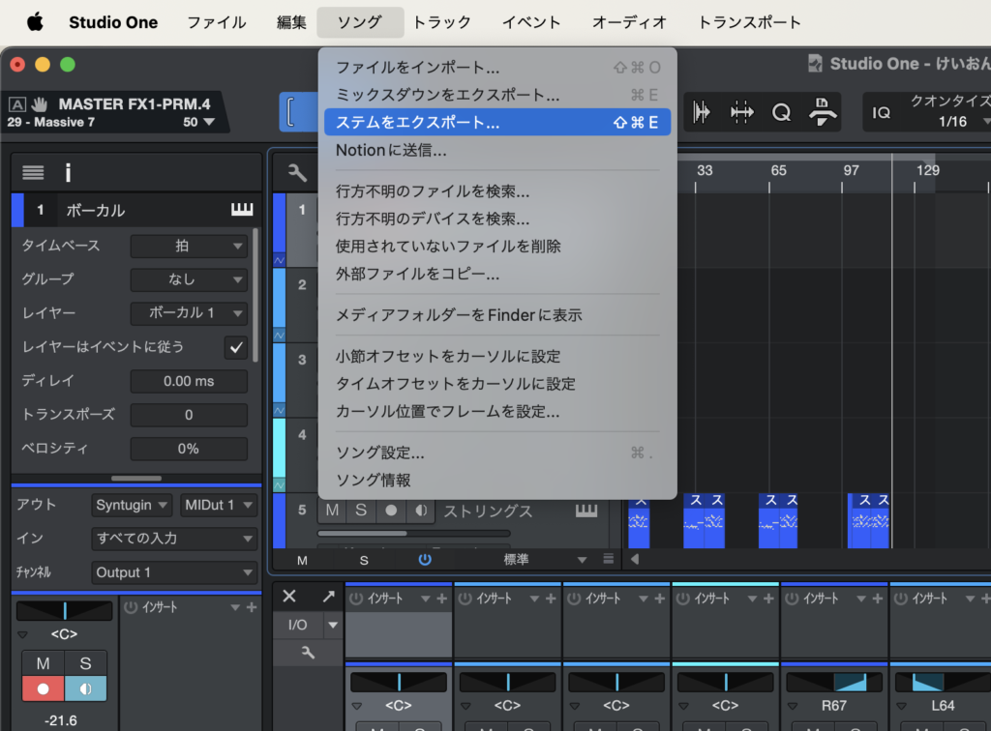991x731 pixels.
Task: Toggle the red record arm button in inspector
Action: [x=43, y=688]
